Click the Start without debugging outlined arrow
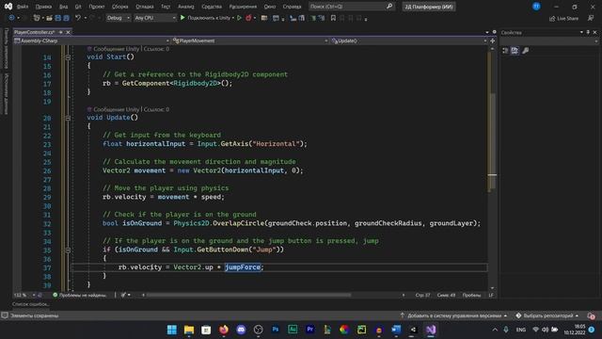Screen dimensions: 602x339 239,18
